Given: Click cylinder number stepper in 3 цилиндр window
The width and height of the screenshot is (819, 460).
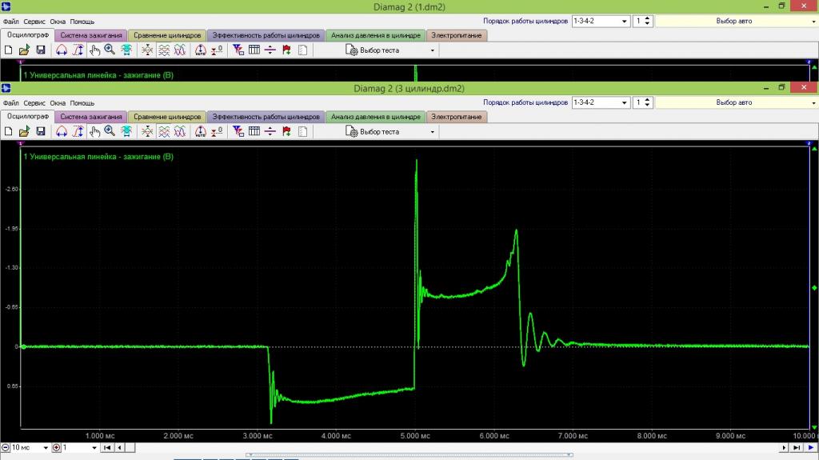Looking at the screenshot, I should (647, 102).
